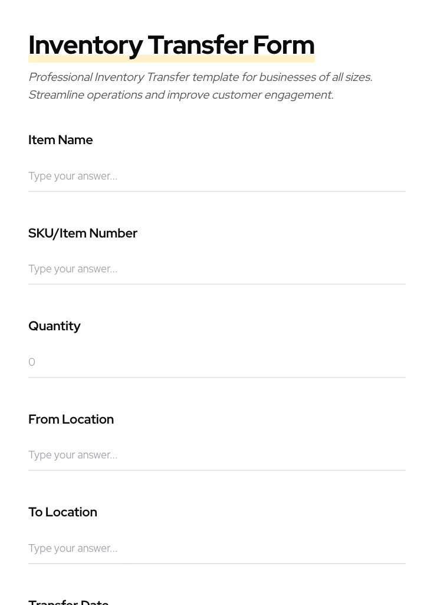This screenshot has width=434, height=605.
Task: Click the word "Inventory" in the title
Action: [85, 45]
